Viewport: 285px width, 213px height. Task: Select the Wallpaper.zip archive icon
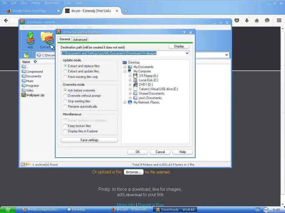(x=24, y=95)
